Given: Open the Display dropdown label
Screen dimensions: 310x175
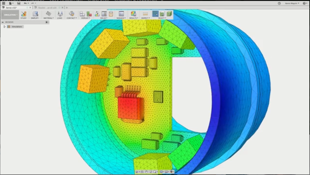Looking at the screenshot, I should [86, 18].
